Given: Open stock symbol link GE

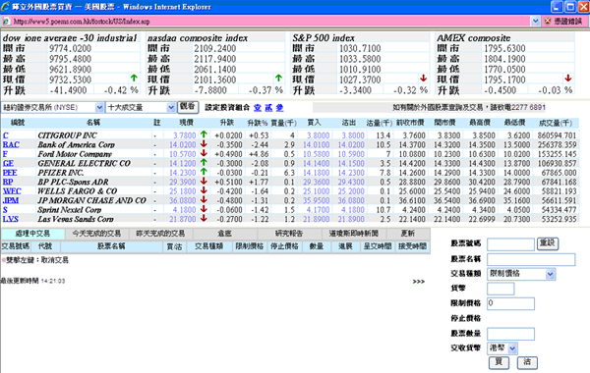Looking at the screenshot, I should pyautogui.click(x=8, y=163).
